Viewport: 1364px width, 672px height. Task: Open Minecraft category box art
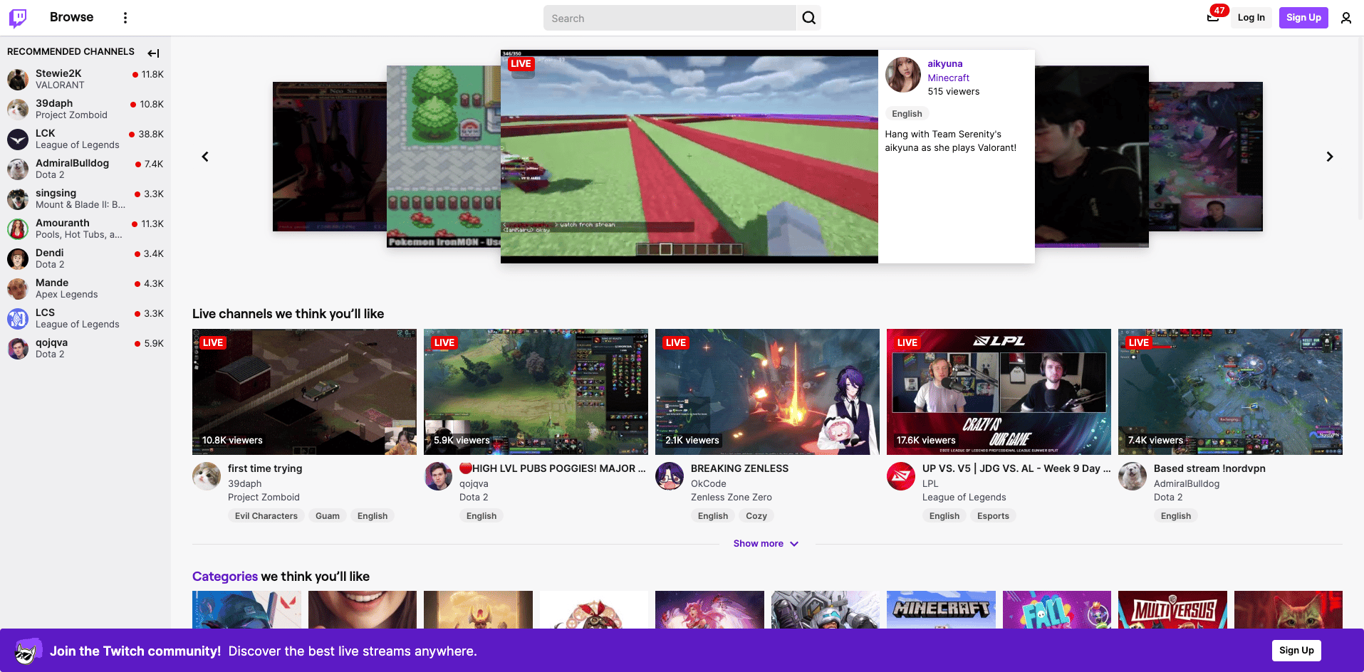click(x=941, y=609)
